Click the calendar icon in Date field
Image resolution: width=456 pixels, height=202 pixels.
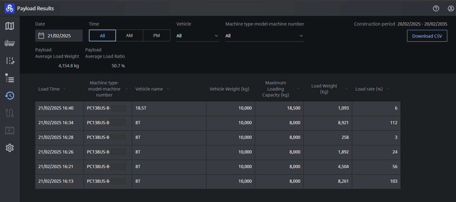point(41,36)
